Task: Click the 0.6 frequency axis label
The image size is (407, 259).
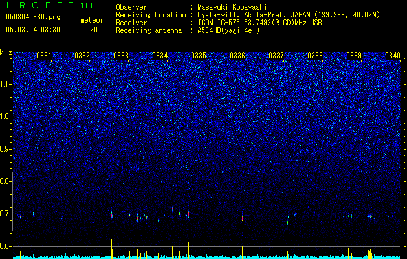Action: (x=5, y=246)
